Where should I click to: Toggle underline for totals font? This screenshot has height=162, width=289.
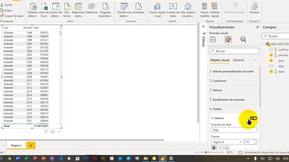227,148
